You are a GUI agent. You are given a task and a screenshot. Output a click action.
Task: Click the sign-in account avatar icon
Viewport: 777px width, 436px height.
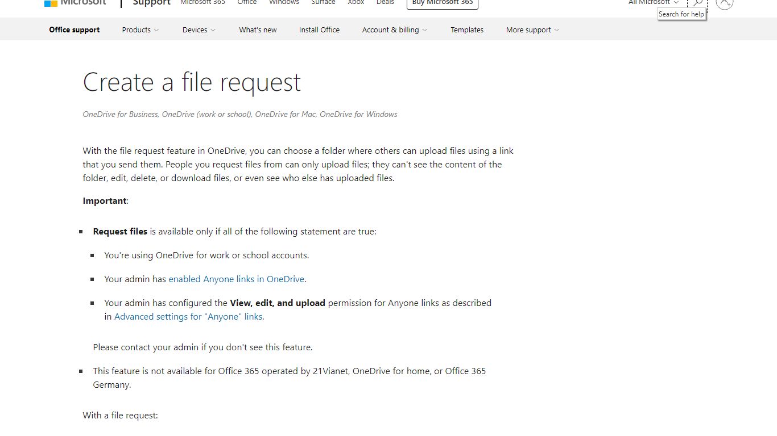(725, 3)
